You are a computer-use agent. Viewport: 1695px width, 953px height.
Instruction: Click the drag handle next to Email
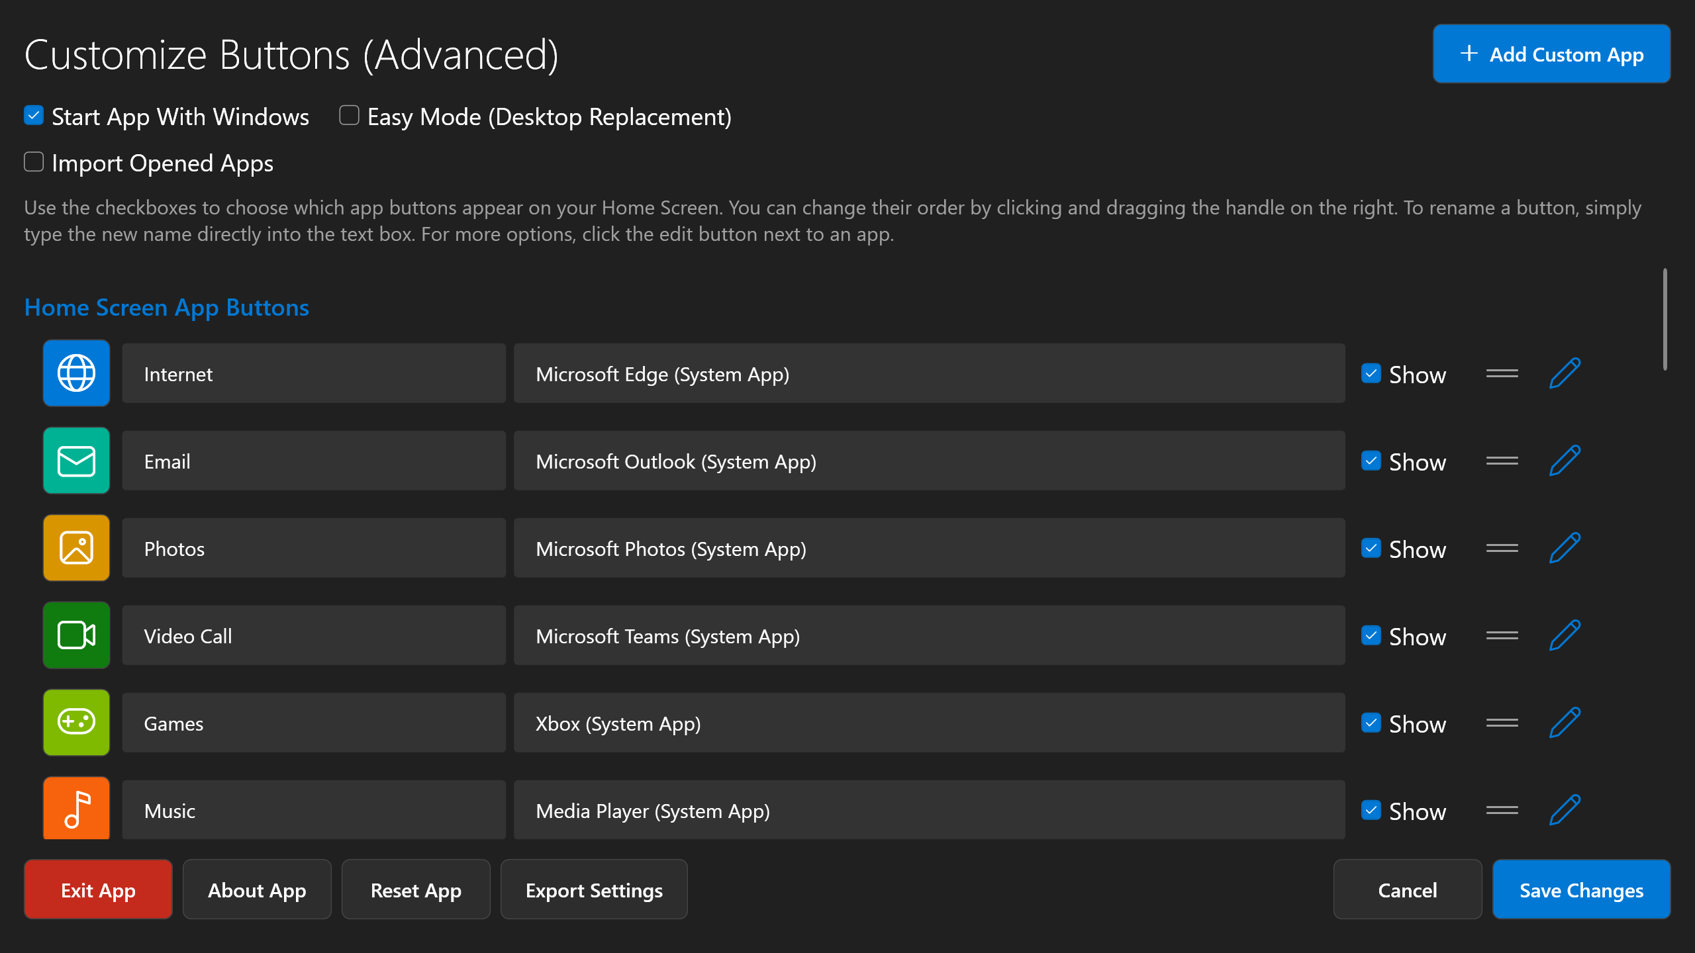tap(1502, 461)
